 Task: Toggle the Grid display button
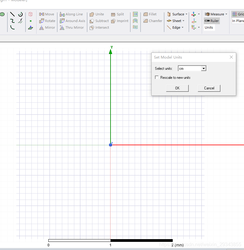point(238,14)
